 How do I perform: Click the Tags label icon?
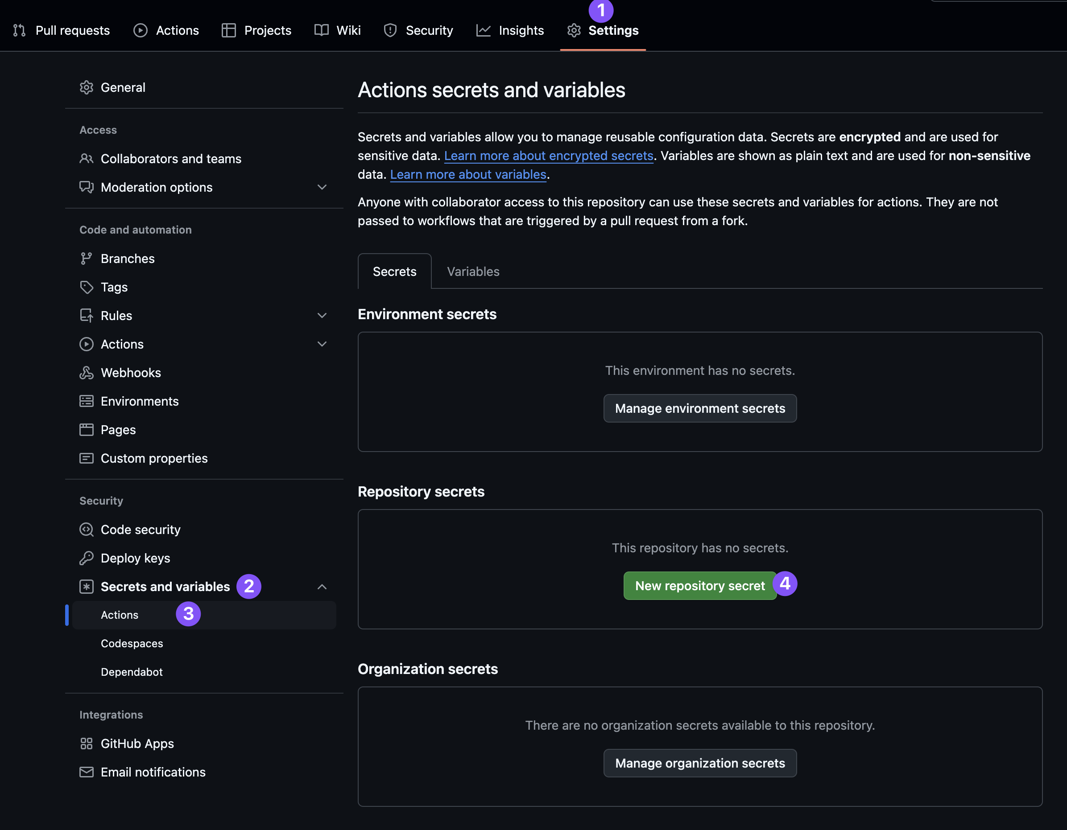click(x=87, y=287)
